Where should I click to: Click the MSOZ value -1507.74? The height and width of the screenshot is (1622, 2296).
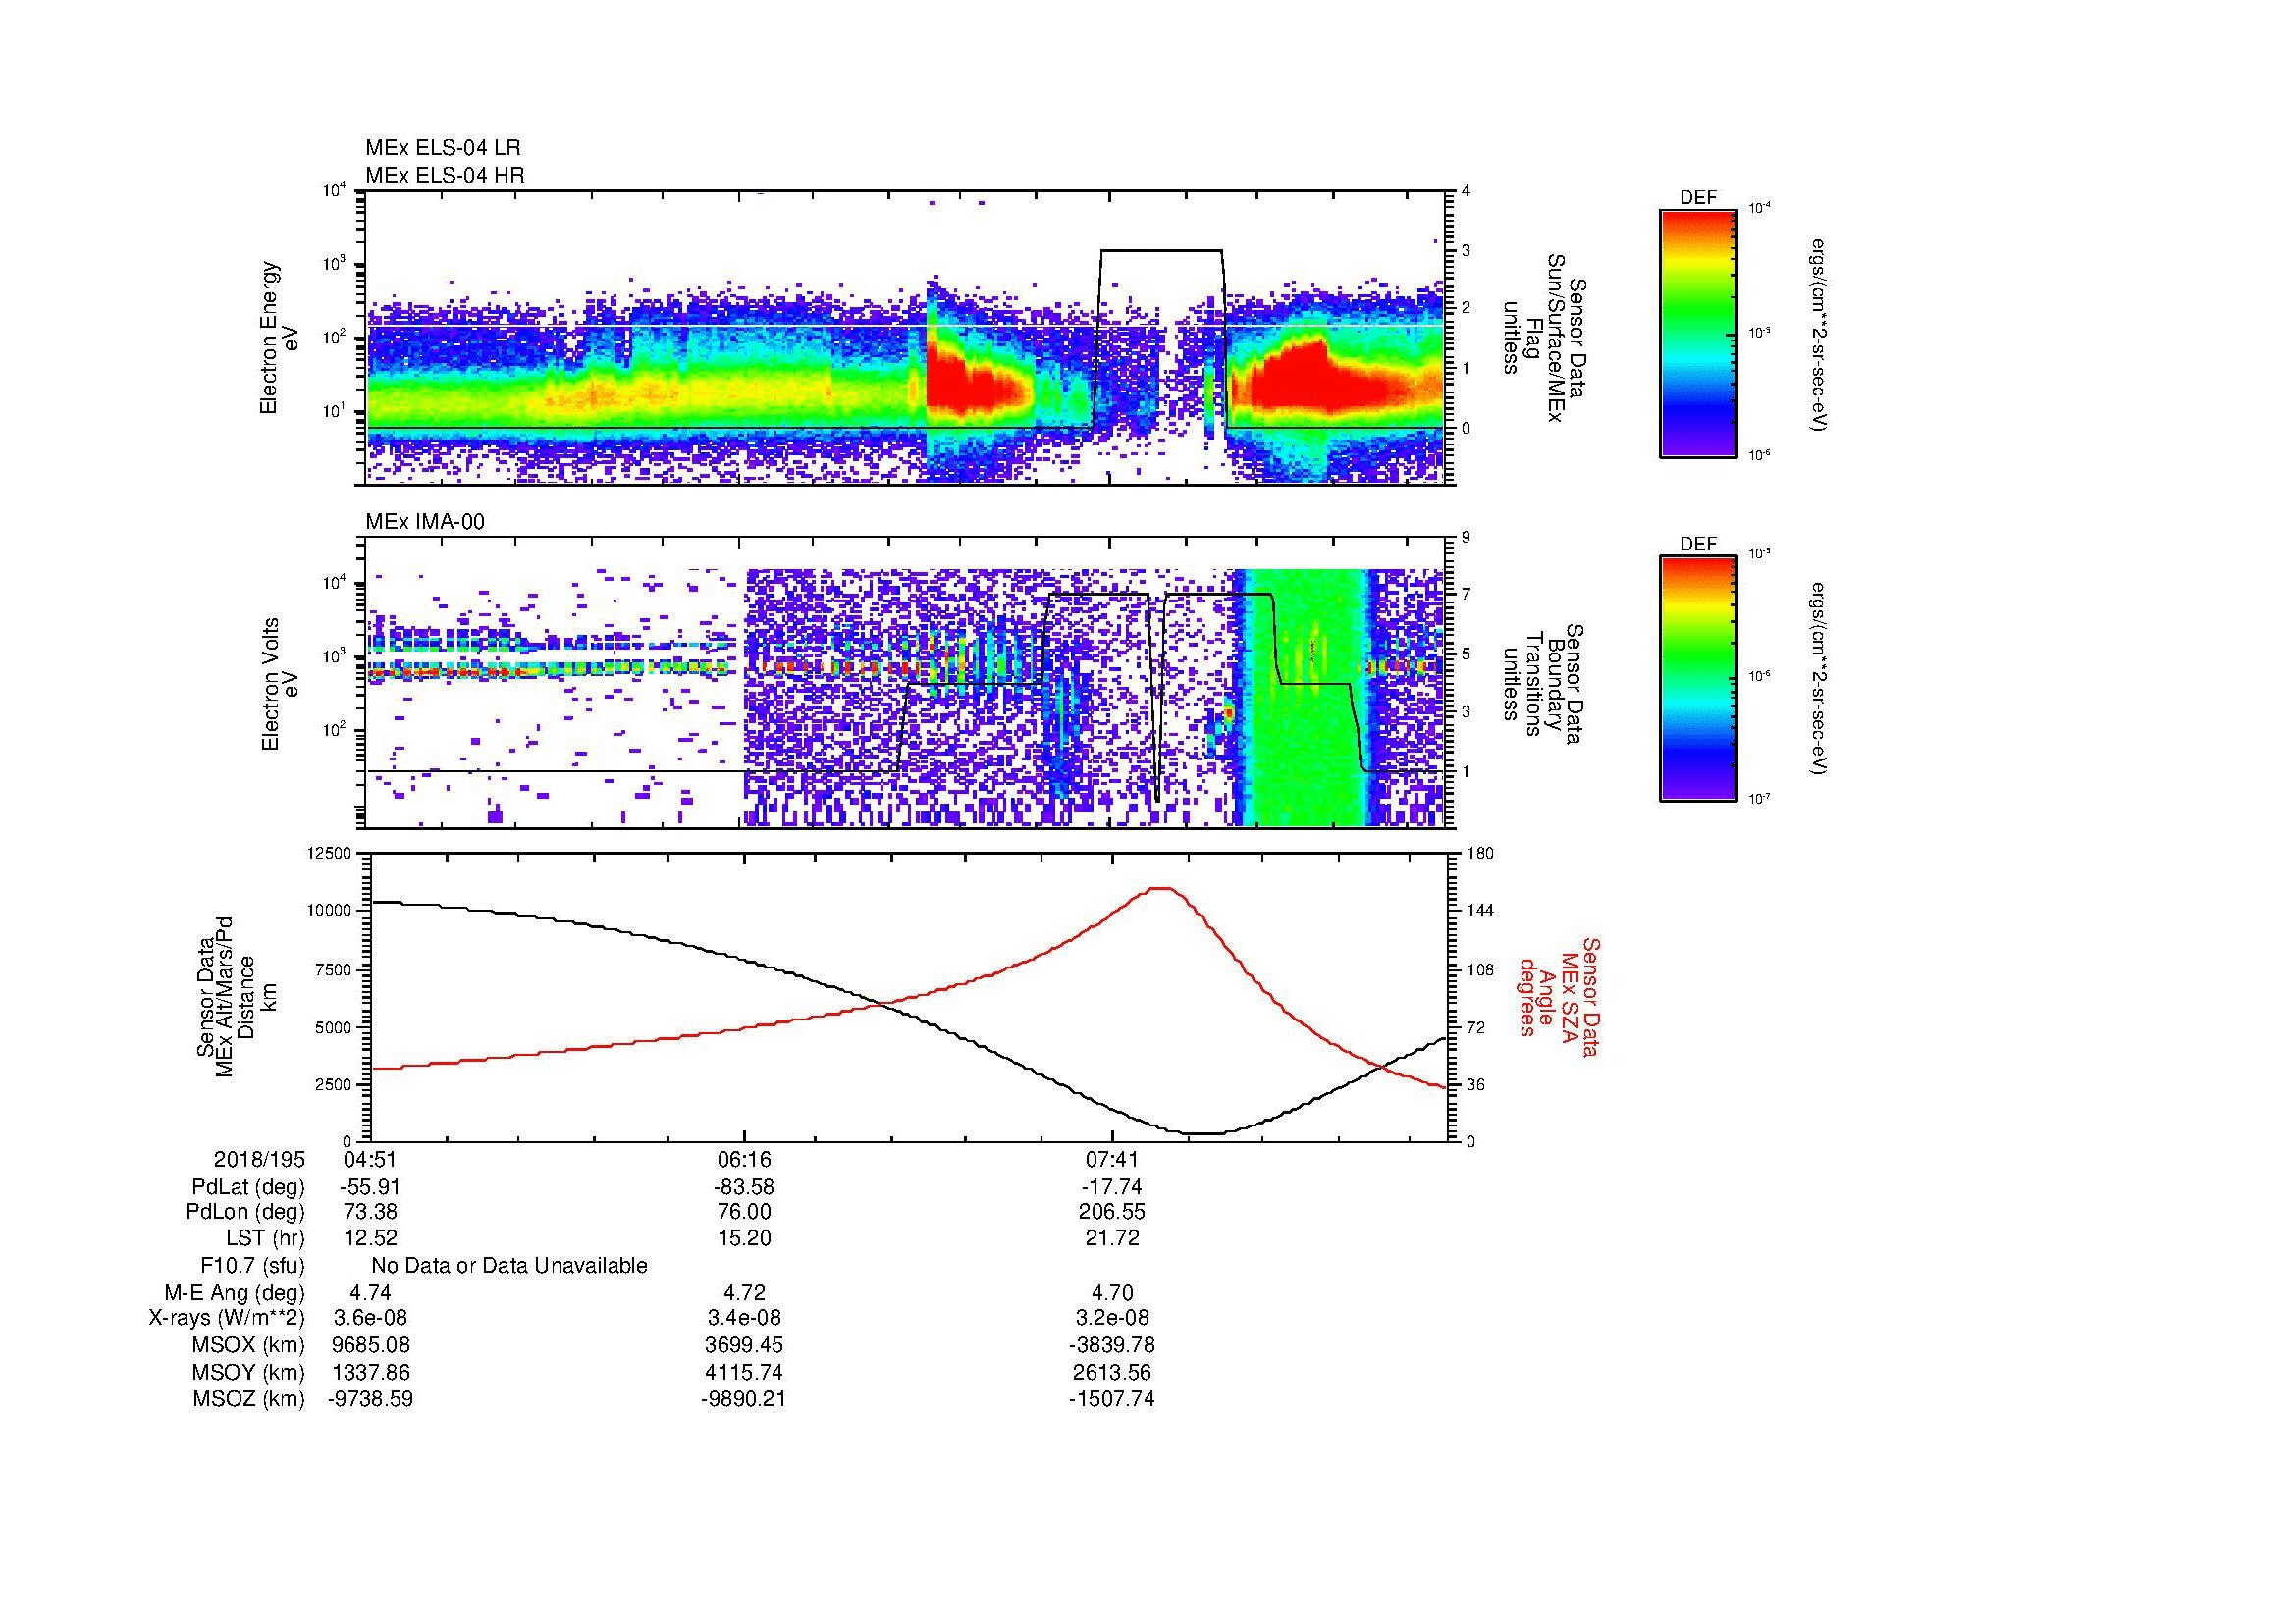1111,1399
